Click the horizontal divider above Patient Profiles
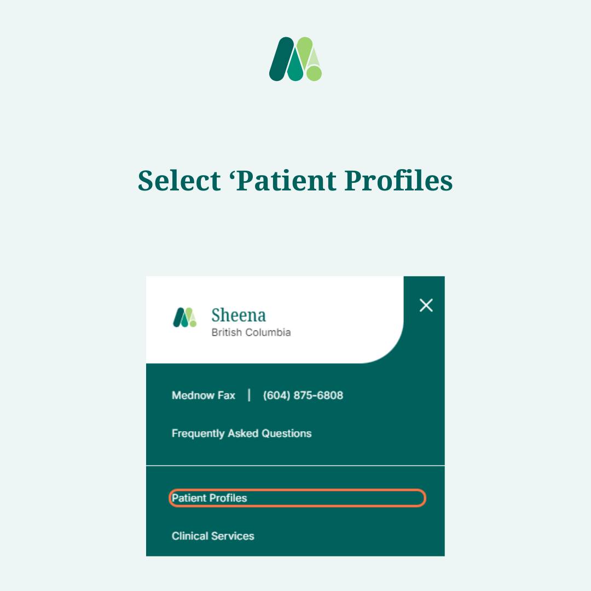Screen dimensions: 591x591 tap(295, 466)
